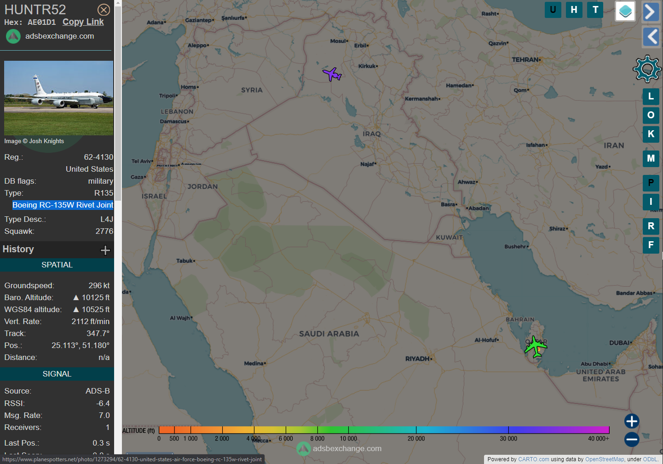Click the groundspeed value 296 kt
The height and width of the screenshot is (464, 663).
tap(99, 285)
